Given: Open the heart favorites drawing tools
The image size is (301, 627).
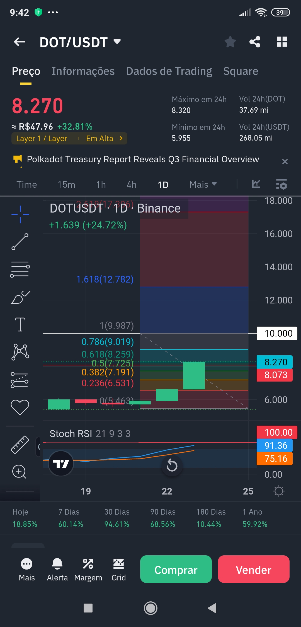Looking at the screenshot, I should point(20,407).
